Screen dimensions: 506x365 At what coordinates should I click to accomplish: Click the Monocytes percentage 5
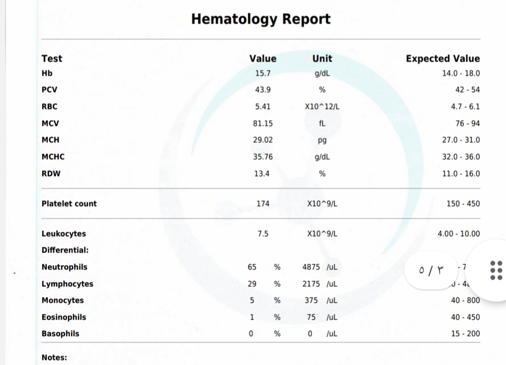(252, 300)
